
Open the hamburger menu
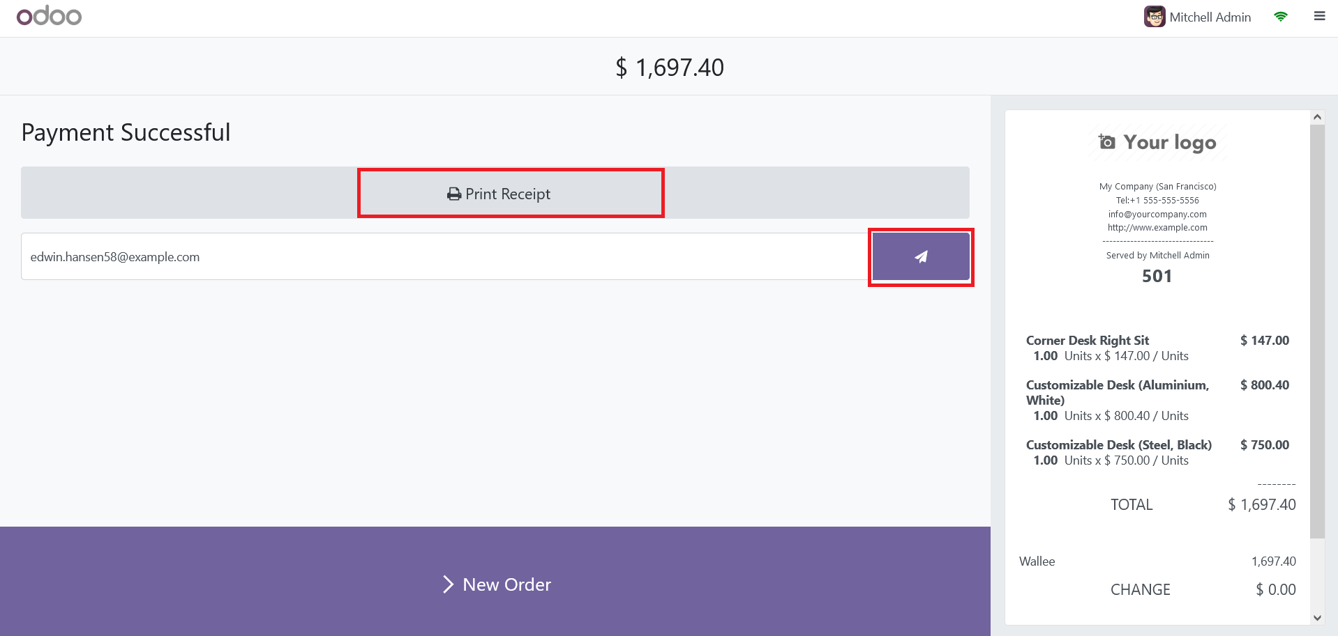tap(1319, 16)
